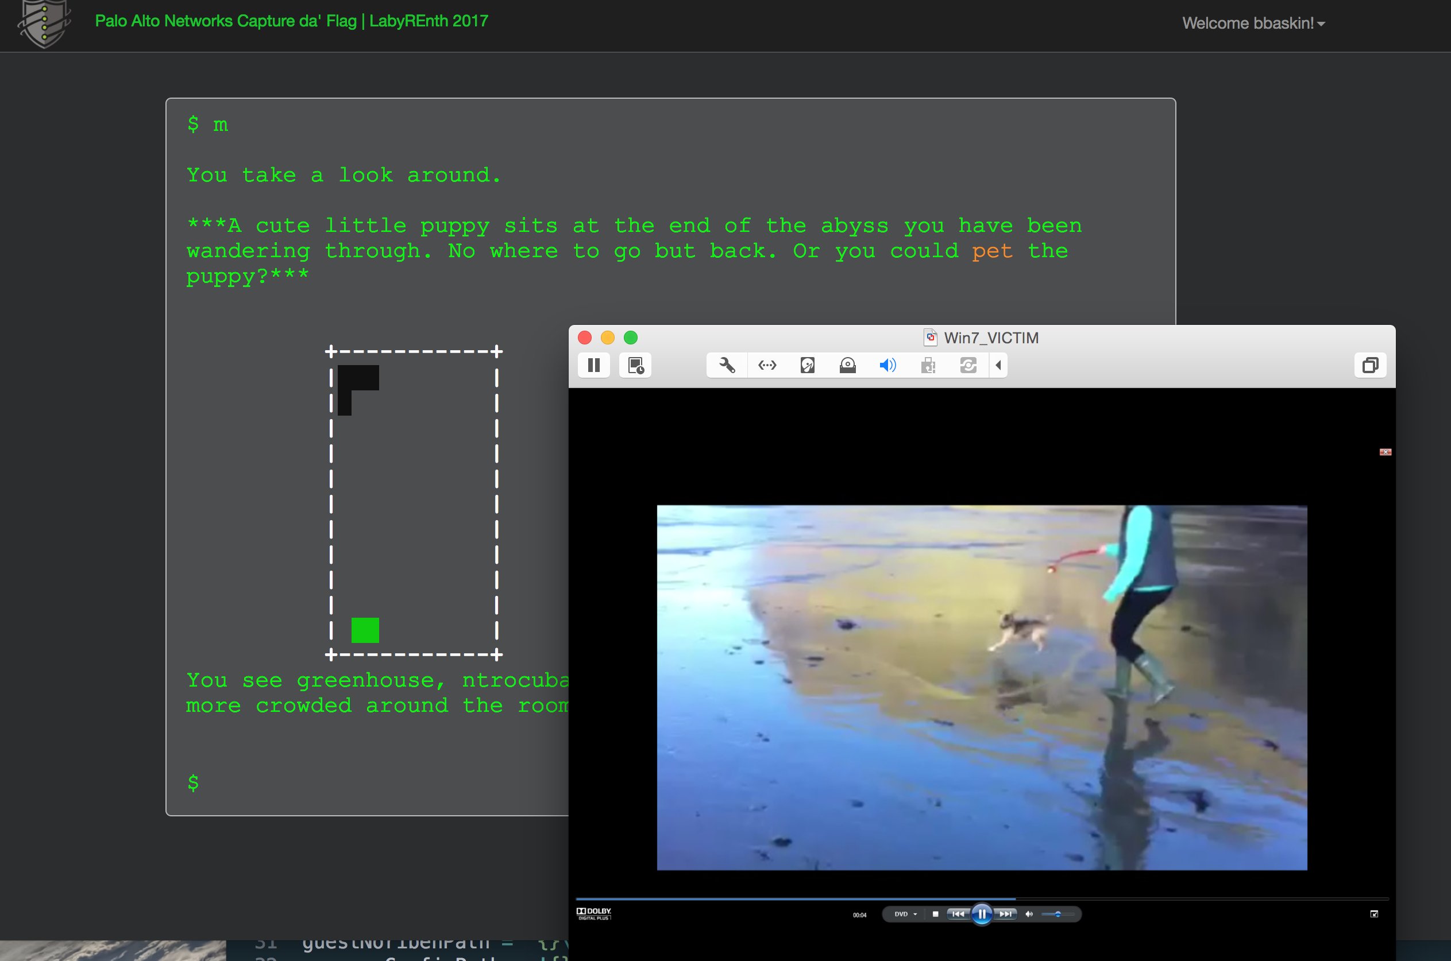Enter Unity single-window view mode
The image size is (1451, 961).
coord(1370,365)
